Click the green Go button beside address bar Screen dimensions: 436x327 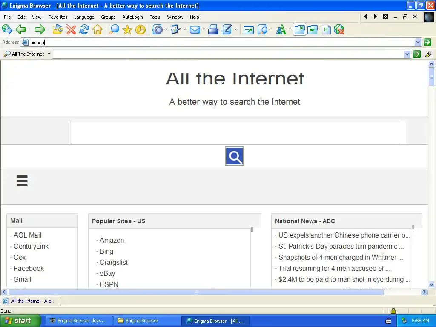pos(427,42)
